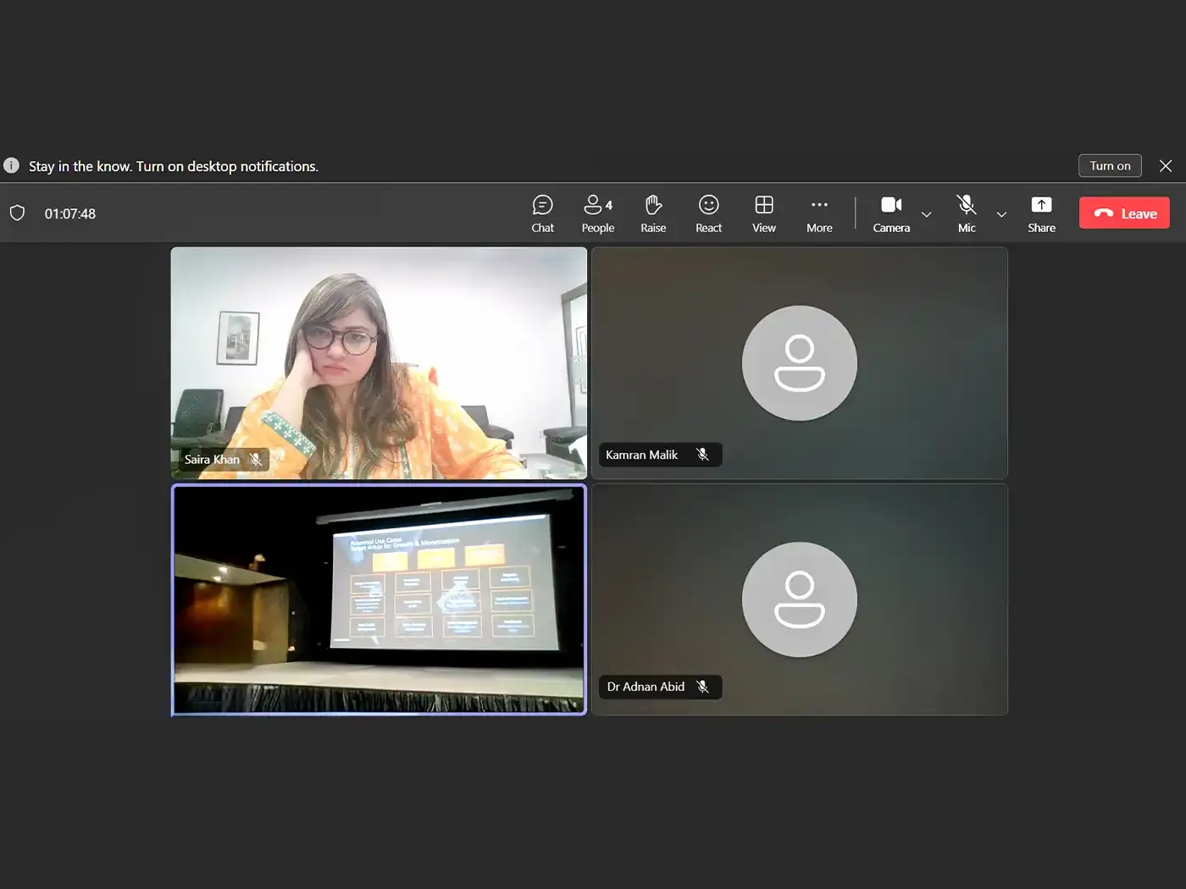Viewport: 1186px width, 889px height.
Task: Select Kamran Malik's participant tile
Action: (x=799, y=362)
